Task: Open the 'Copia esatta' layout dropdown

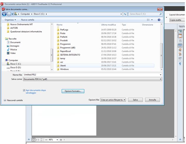Action: coord(177,20)
